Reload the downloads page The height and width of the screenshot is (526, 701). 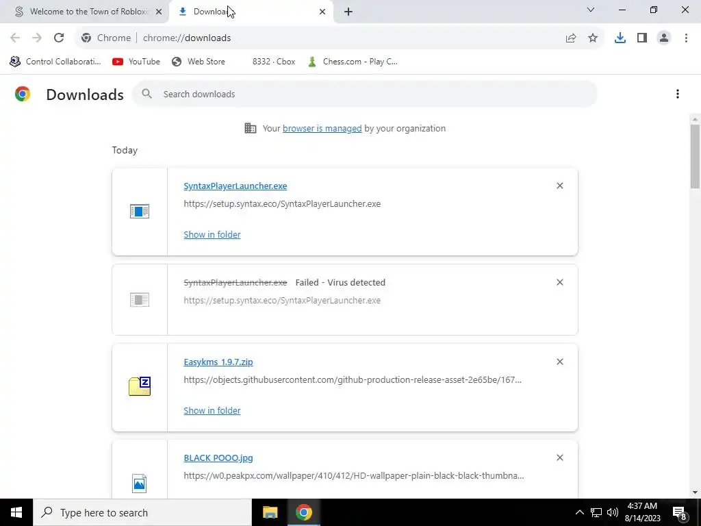pos(59,38)
